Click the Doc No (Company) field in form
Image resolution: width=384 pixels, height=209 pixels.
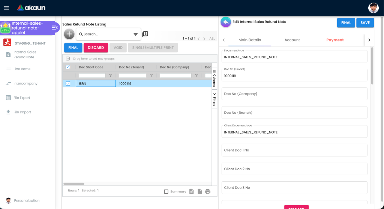click(294, 94)
